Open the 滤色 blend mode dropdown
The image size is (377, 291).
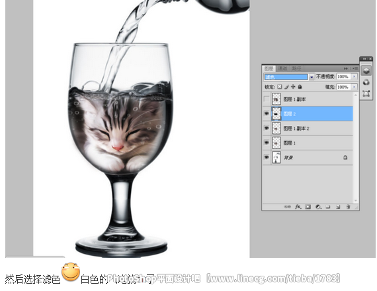[312, 77]
